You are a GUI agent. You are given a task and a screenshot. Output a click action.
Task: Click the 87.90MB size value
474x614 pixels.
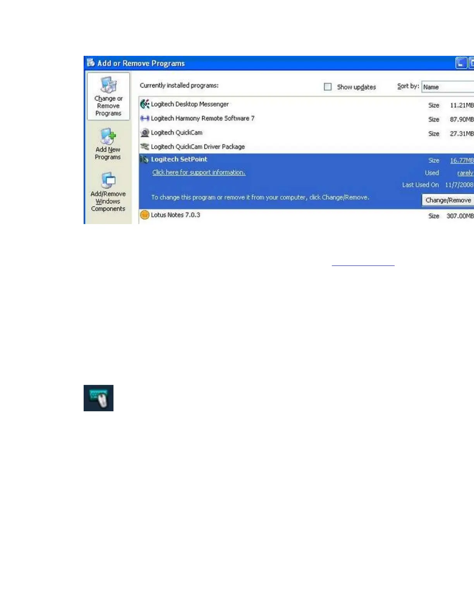462,119
